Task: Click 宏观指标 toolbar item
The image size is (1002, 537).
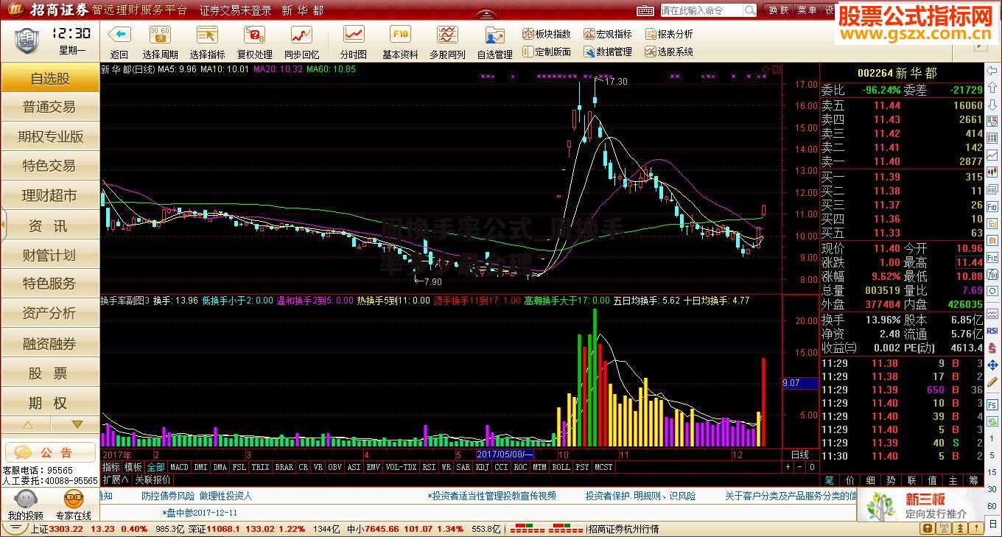Action: click(x=608, y=34)
